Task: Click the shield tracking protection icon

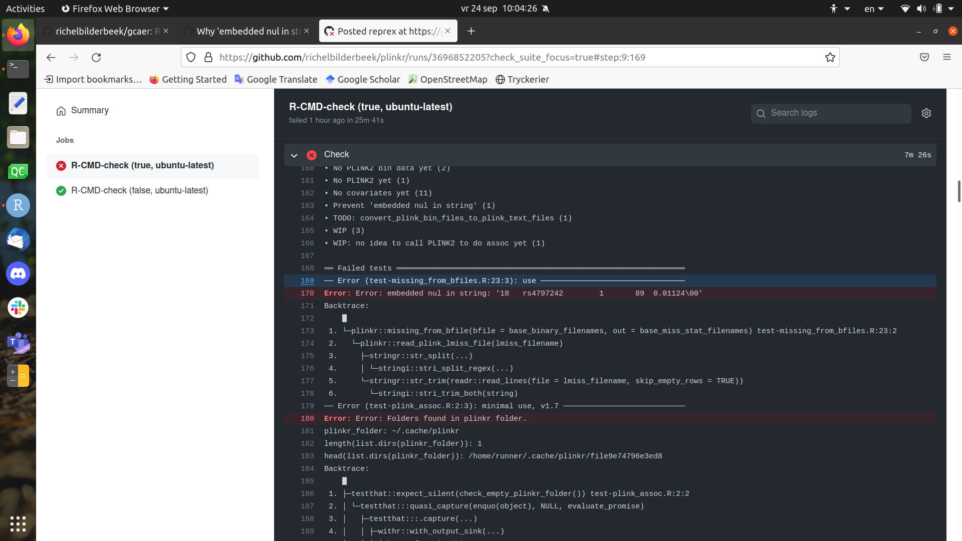Action: [x=190, y=57]
